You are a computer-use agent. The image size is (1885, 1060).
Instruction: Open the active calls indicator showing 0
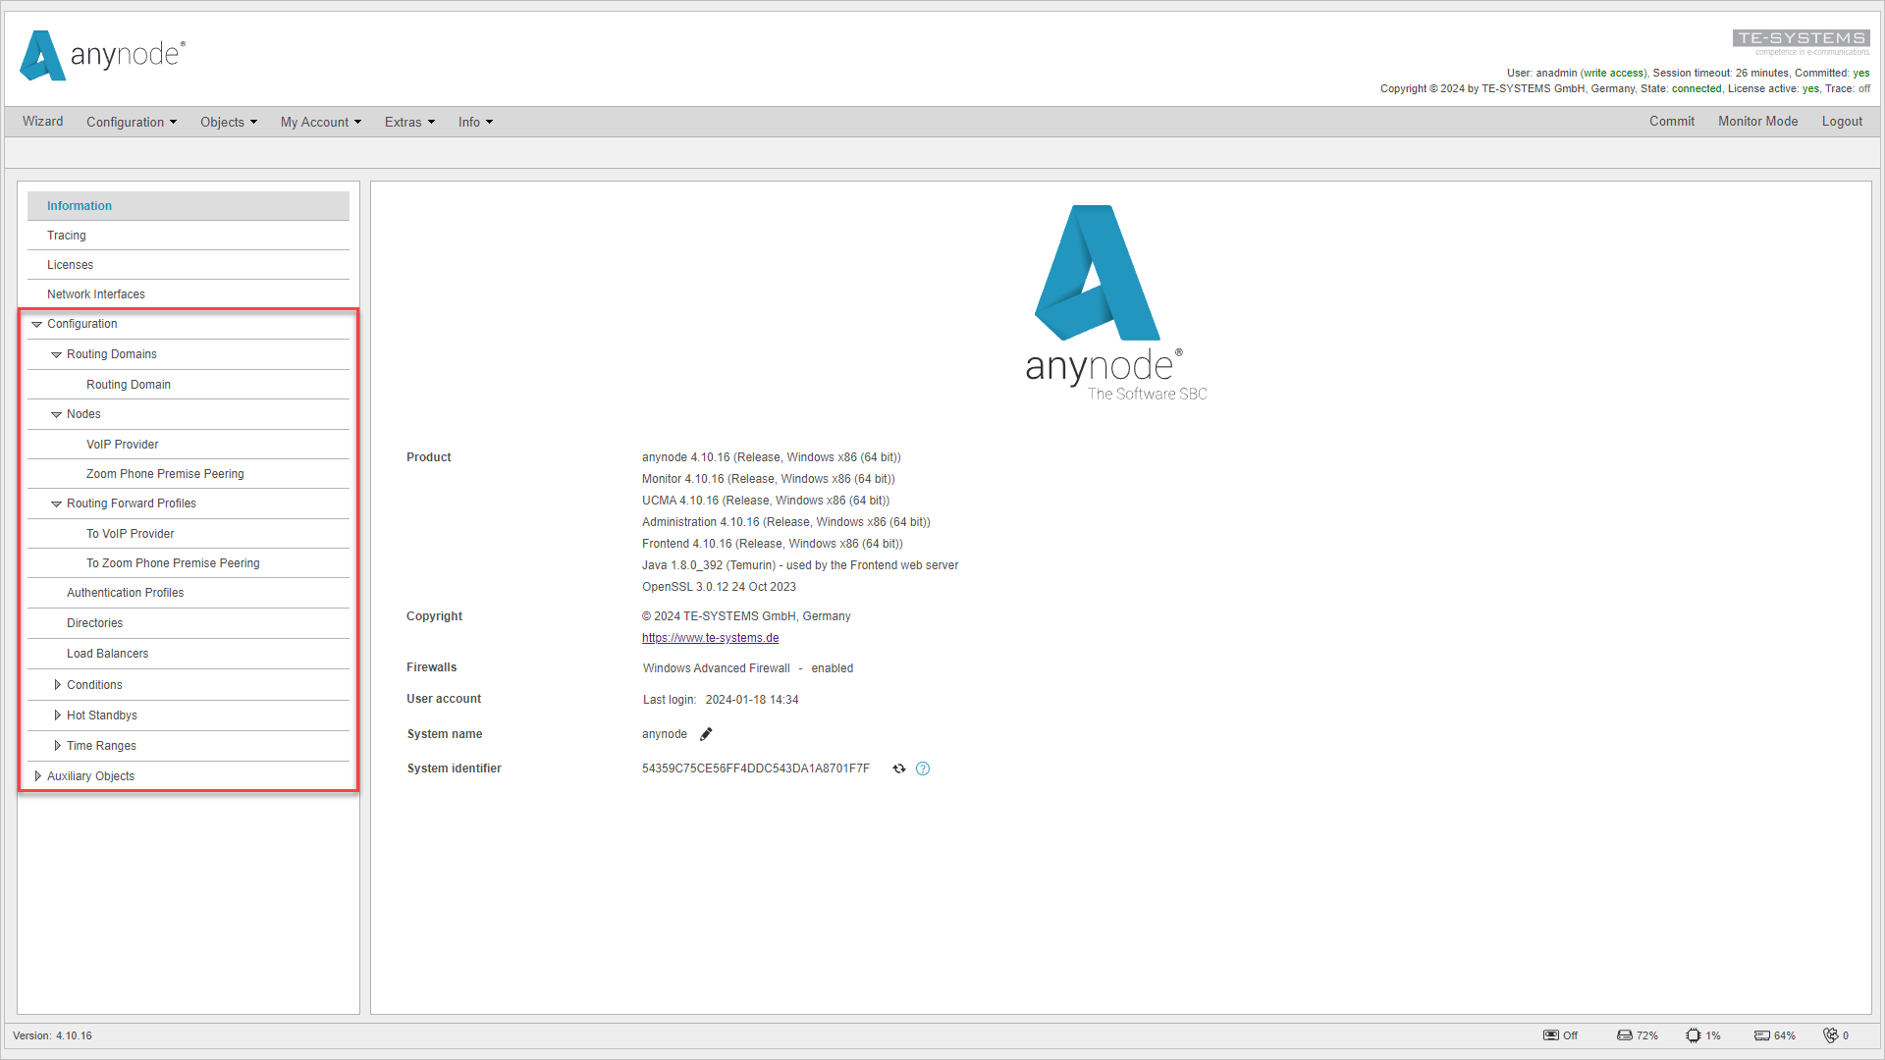pyautogui.click(x=1834, y=1035)
